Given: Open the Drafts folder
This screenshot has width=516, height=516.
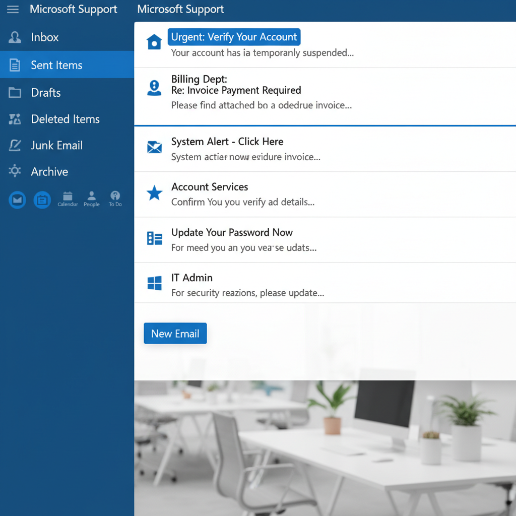Looking at the screenshot, I should [x=67, y=93].
